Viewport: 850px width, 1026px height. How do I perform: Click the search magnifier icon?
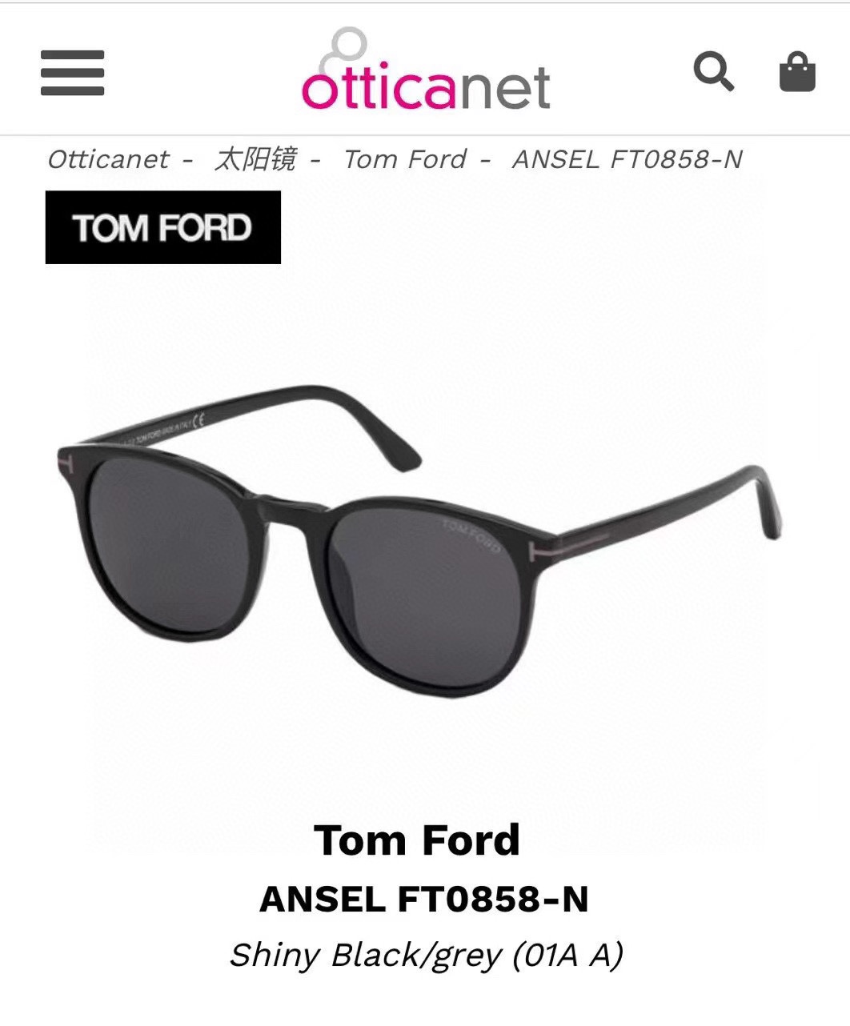pos(713,72)
